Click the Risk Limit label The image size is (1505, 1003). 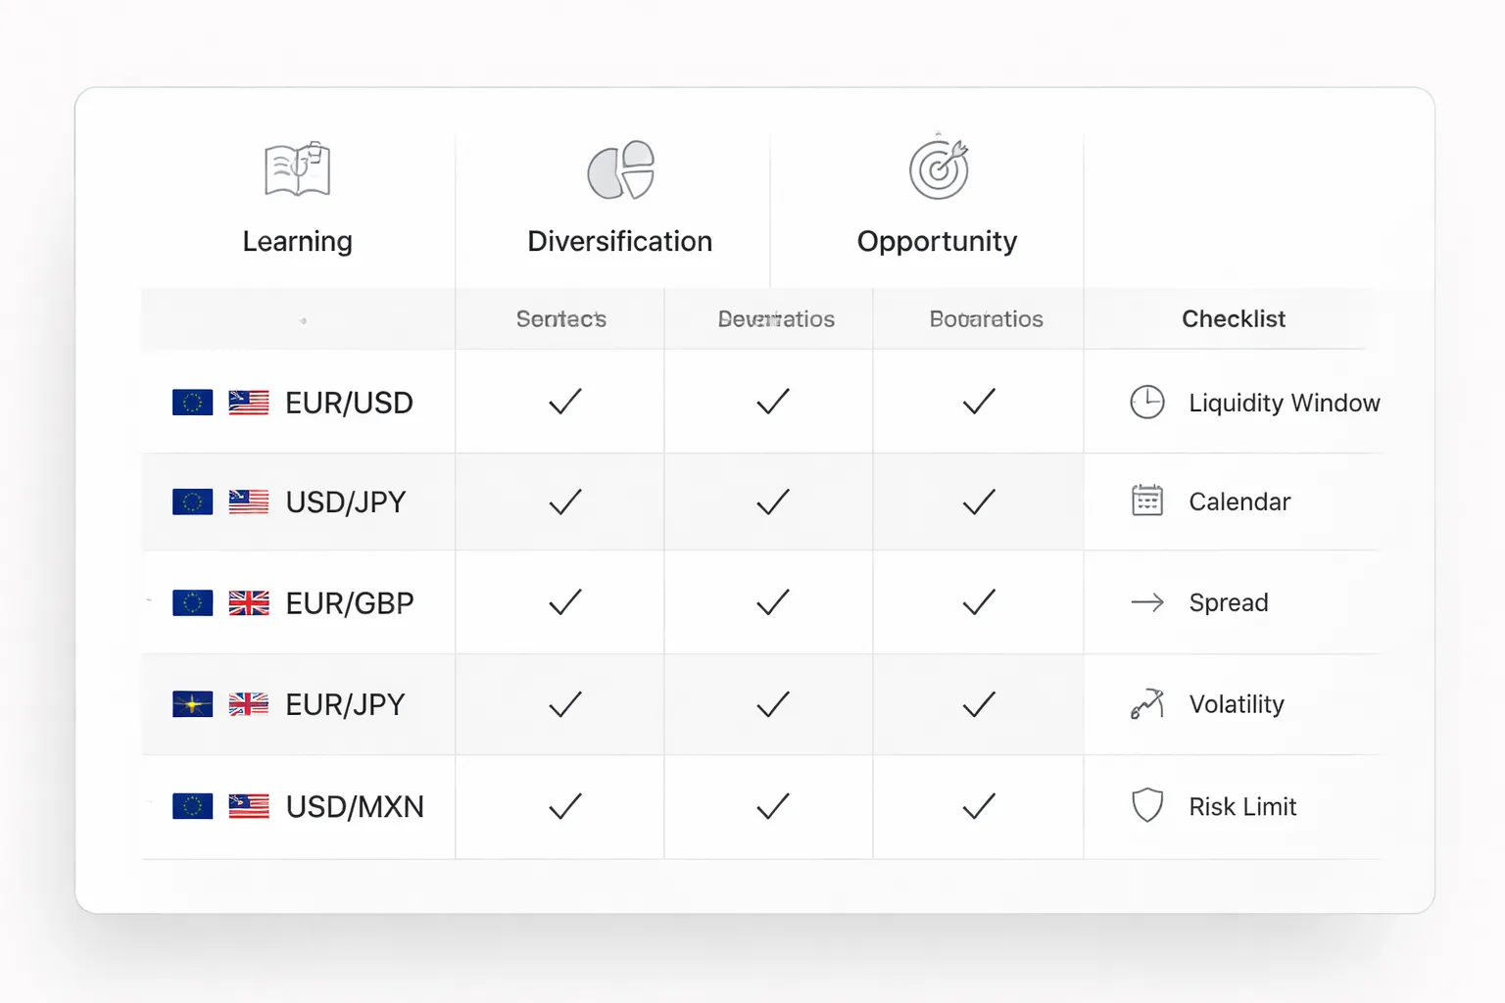[x=1242, y=806]
